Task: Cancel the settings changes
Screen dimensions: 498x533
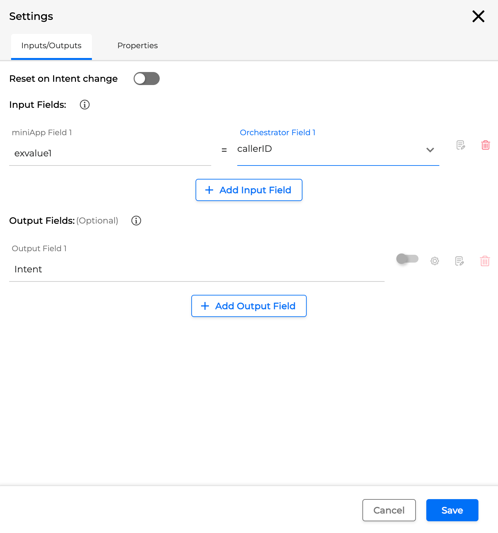Action: [x=389, y=510]
